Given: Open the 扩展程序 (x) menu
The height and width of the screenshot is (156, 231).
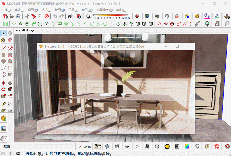Looking at the screenshot, I should pos(104,10).
